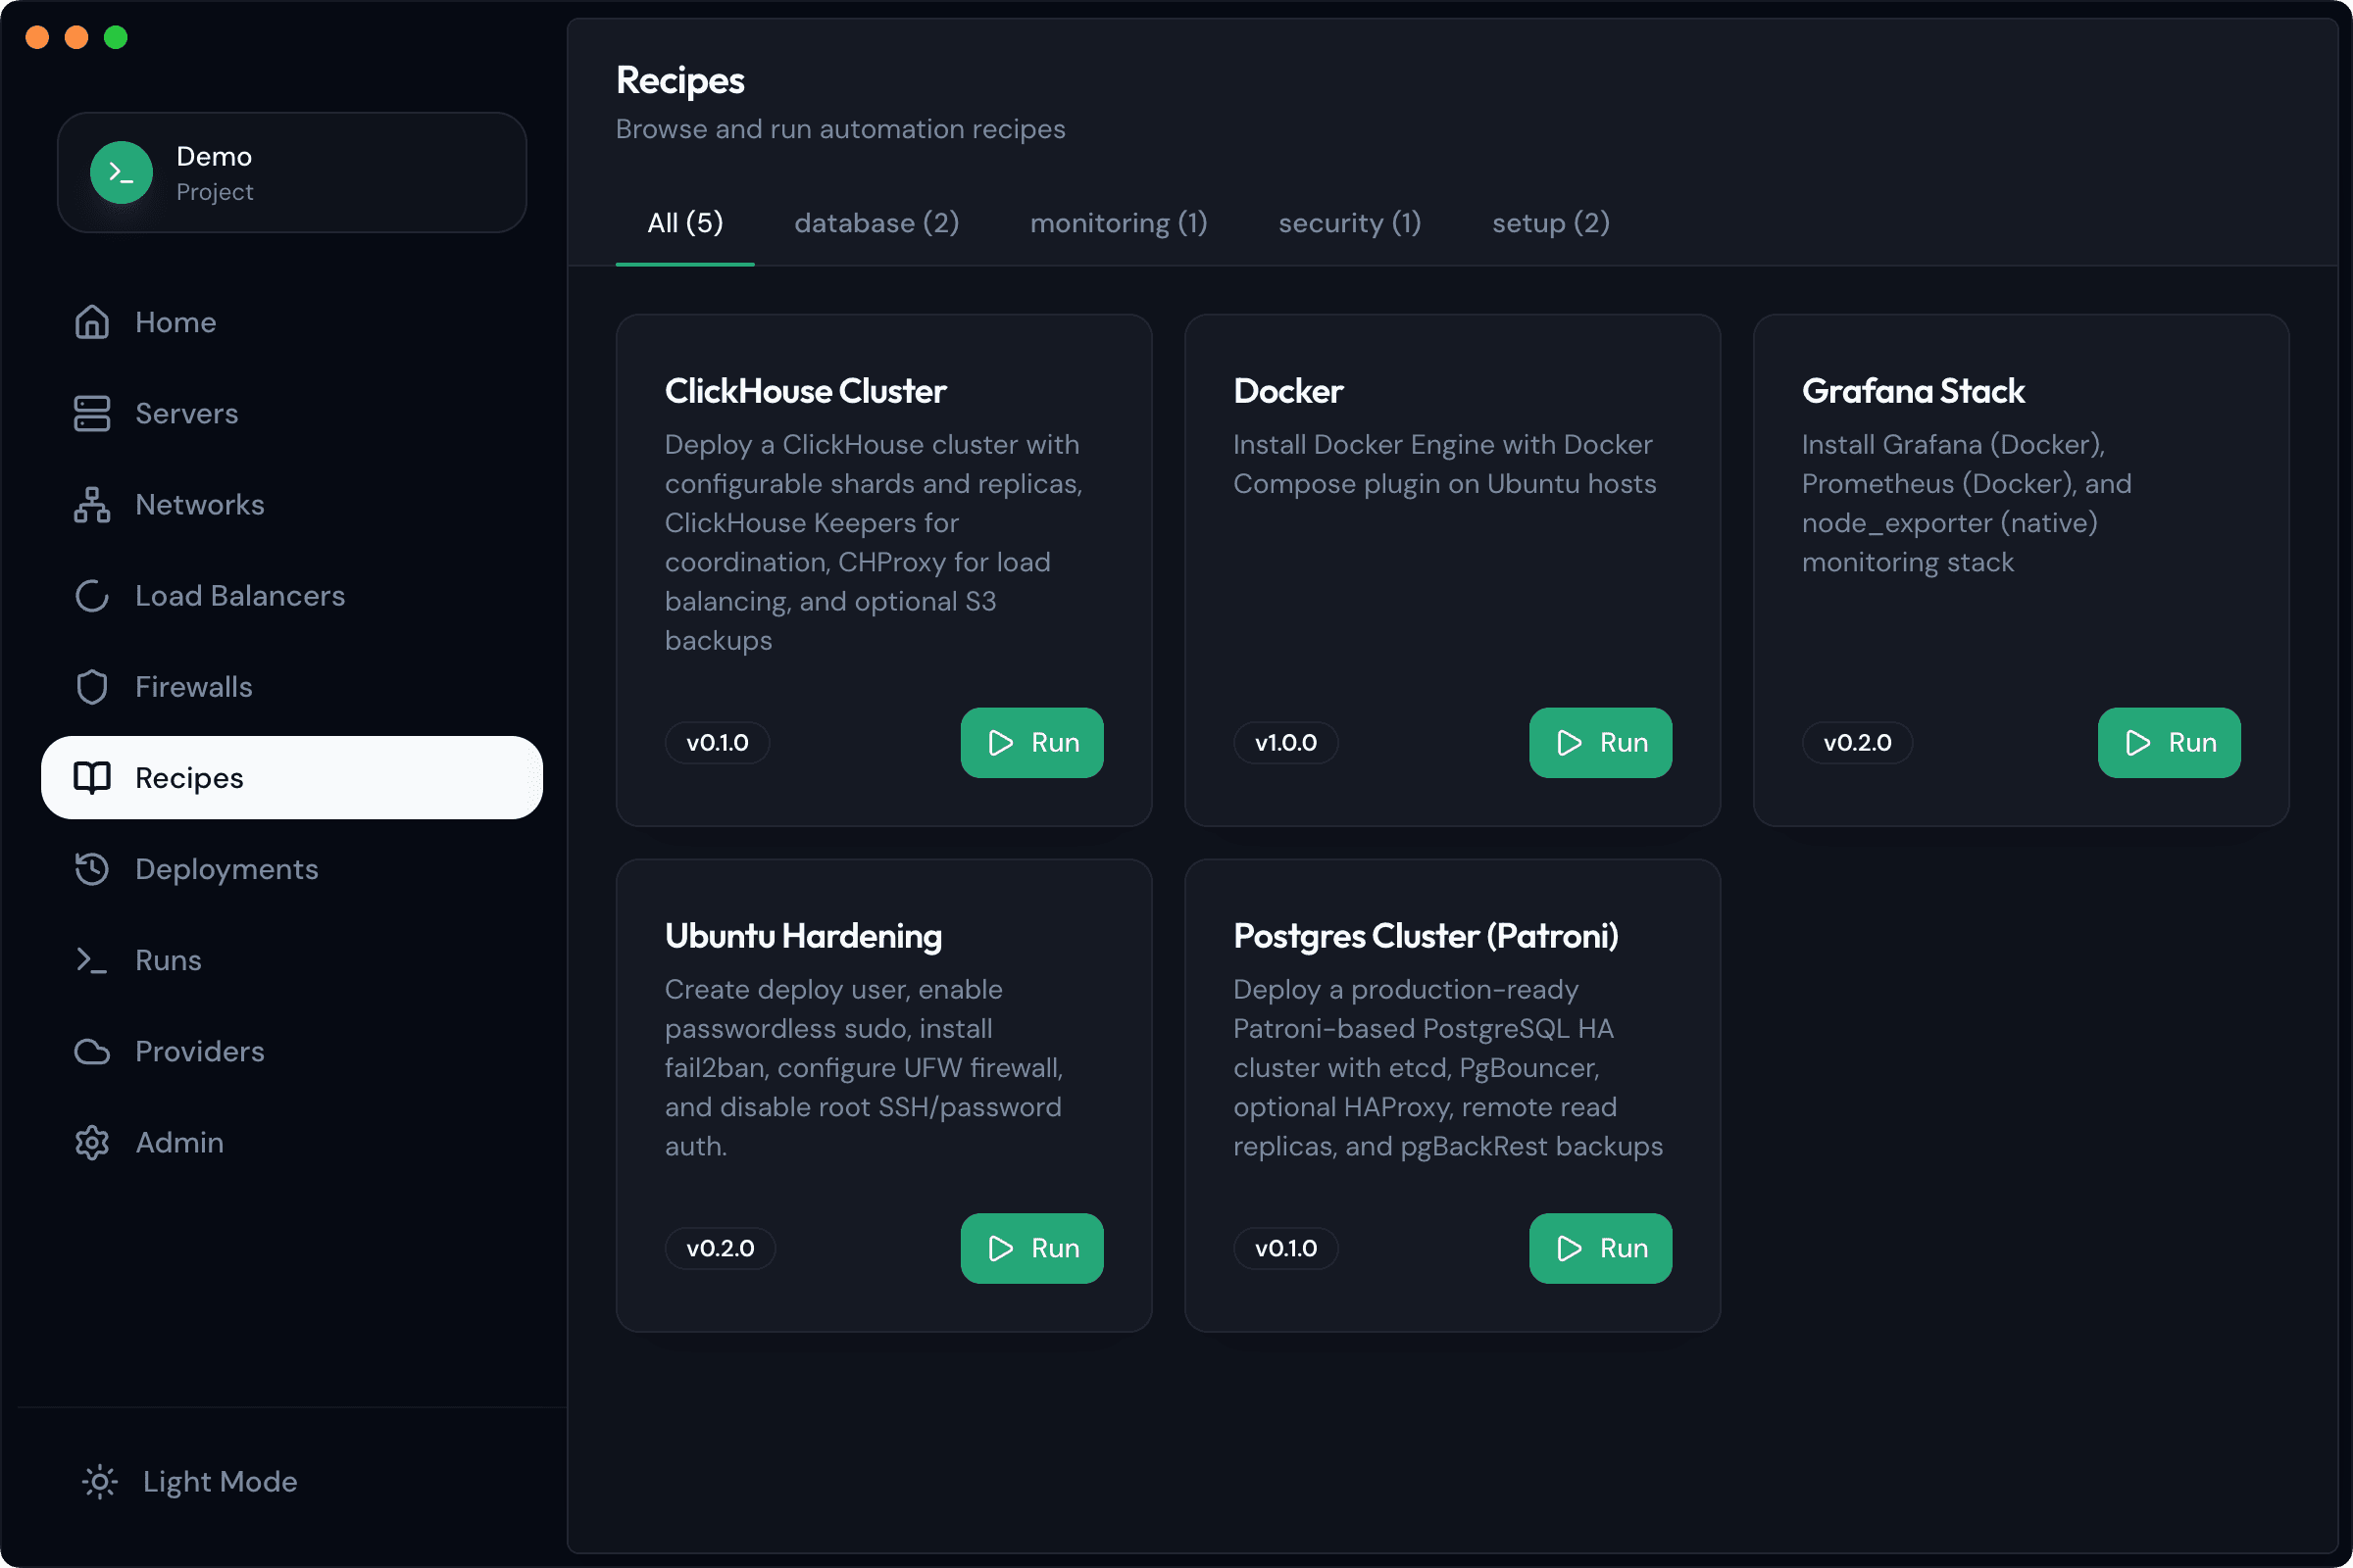2353x1568 pixels.
Task: Toggle Light Mode
Action: [x=188, y=1482]
